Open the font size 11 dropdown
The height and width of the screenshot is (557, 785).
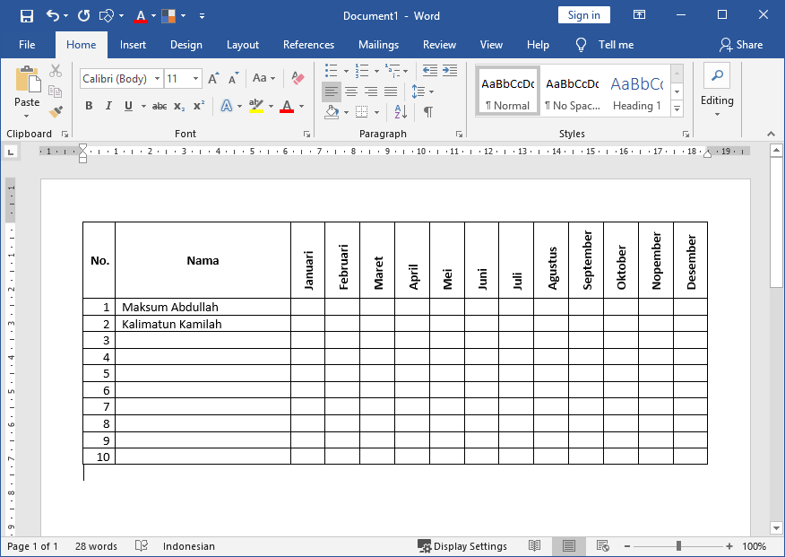[195, 79]
